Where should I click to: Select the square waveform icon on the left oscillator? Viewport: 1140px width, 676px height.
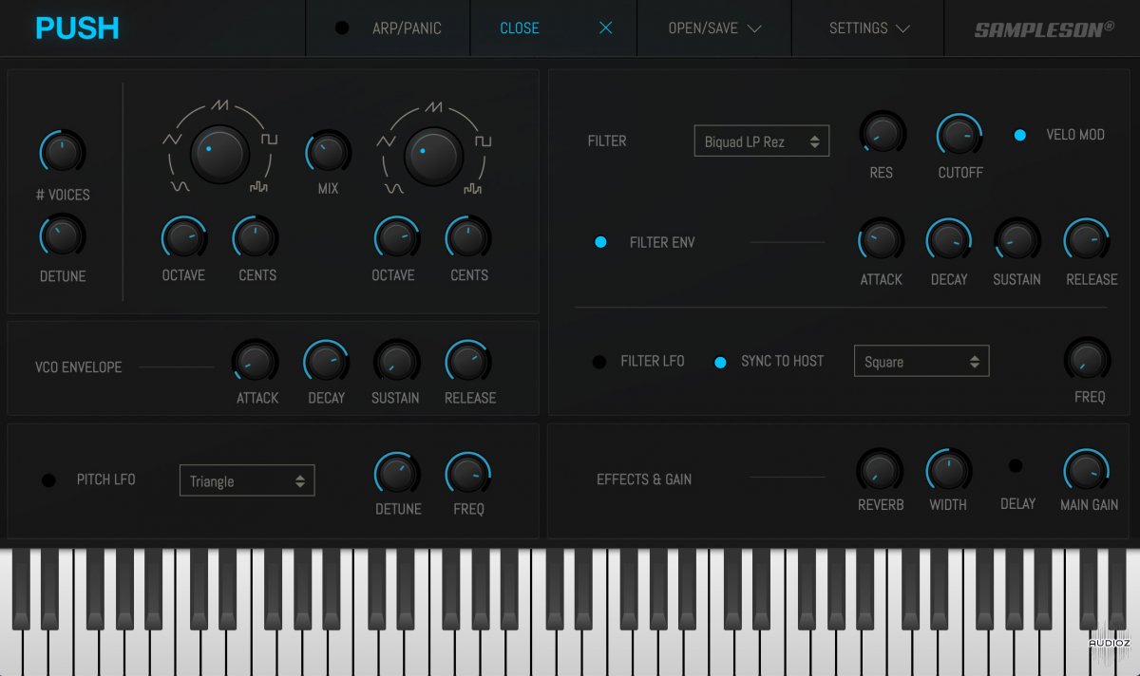[271, 139]
